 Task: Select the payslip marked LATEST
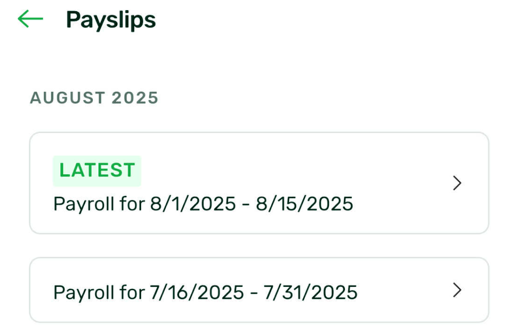point(259,183)
